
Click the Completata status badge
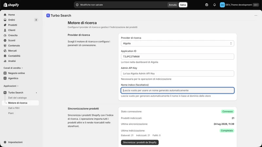227,131
